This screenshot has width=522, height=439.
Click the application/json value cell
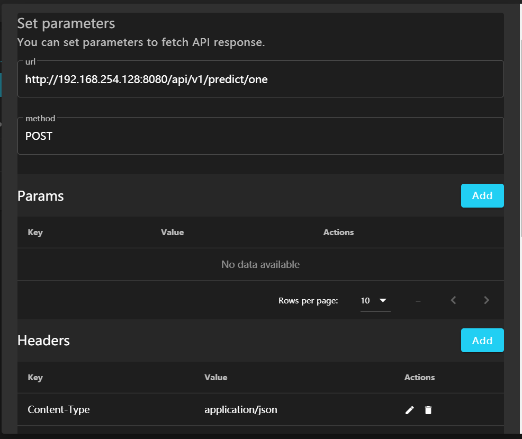coord(241,410)
